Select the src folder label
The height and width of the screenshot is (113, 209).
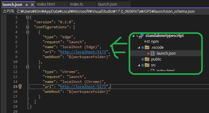point(153,65)
